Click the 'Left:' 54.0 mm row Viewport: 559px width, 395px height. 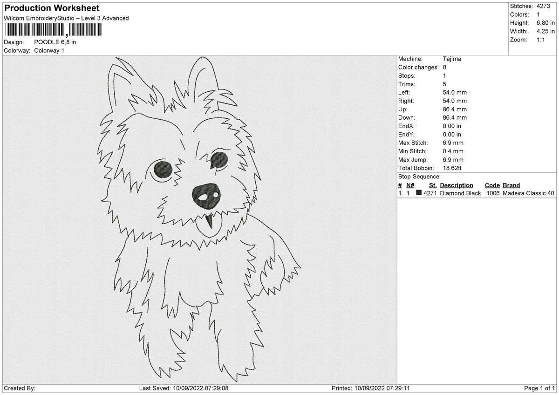432,93
